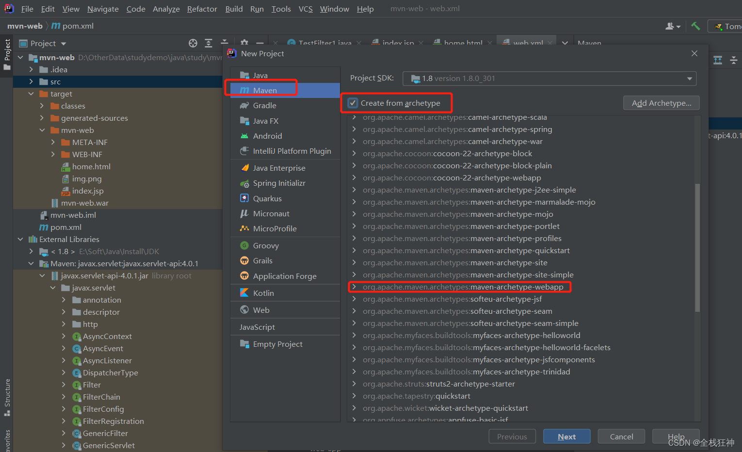Viewport: 742px width, 452px height.
Task: Select Web project type
Action: (x=285, y=310)
